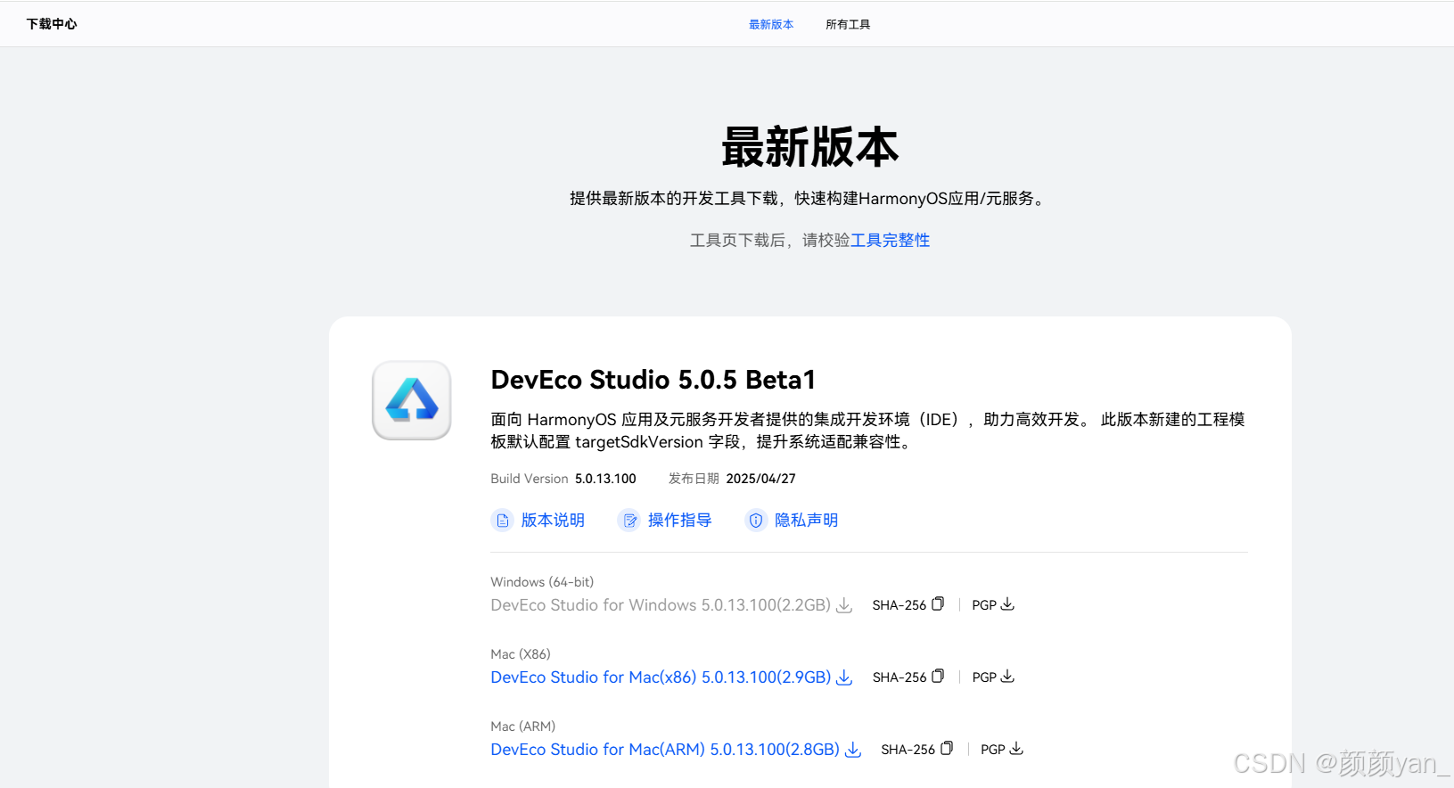Image resolution: width=1454 pixels, height=788 pixels.
Task: Click PGP label in the Windows row
Action: pyautogui.click(x=984, y=605)
